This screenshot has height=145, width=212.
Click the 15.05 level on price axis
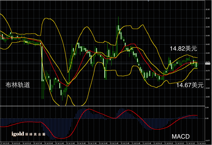coord(207,10)
